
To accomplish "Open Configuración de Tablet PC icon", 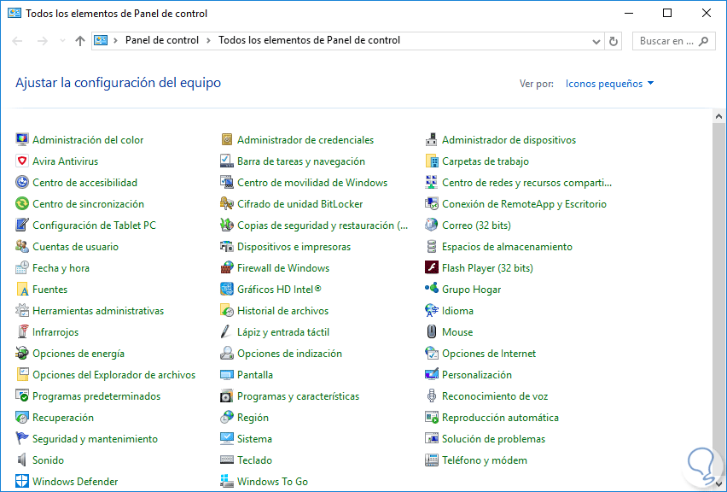I will (22, 225).
